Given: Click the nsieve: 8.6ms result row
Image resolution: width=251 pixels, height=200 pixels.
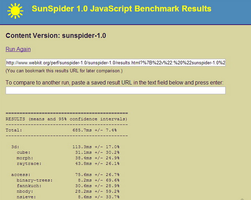Looking at the screenshot, I should (x=68, y=197).
